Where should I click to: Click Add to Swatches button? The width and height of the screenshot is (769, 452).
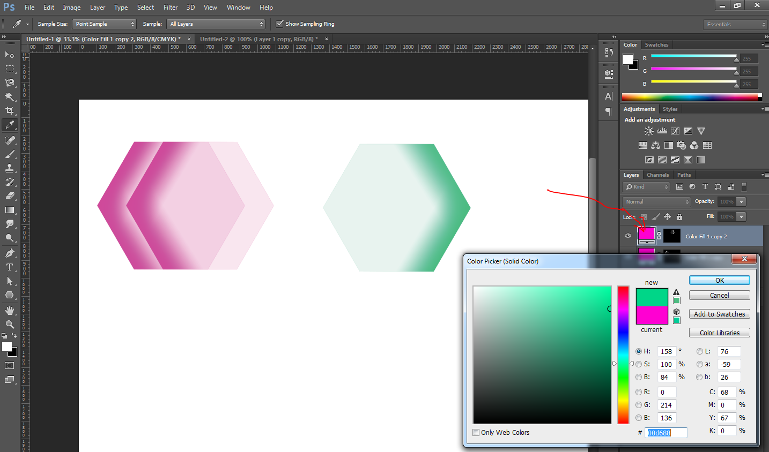click(x=720, y=314)
